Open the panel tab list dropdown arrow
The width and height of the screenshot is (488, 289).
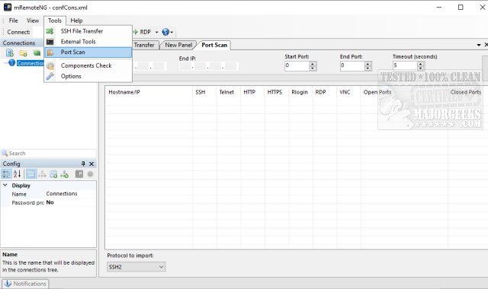[479, 45]
